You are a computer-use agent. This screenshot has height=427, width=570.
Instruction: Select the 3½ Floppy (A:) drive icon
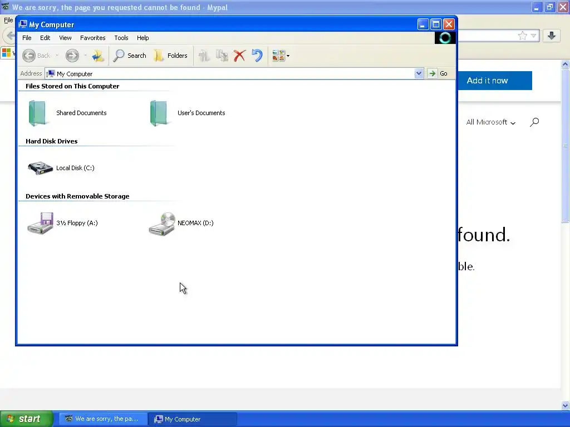[40, 223]
